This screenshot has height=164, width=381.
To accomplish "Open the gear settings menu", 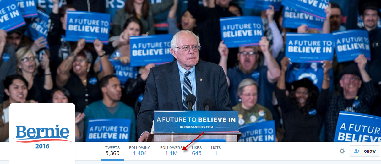I will 342,151.
